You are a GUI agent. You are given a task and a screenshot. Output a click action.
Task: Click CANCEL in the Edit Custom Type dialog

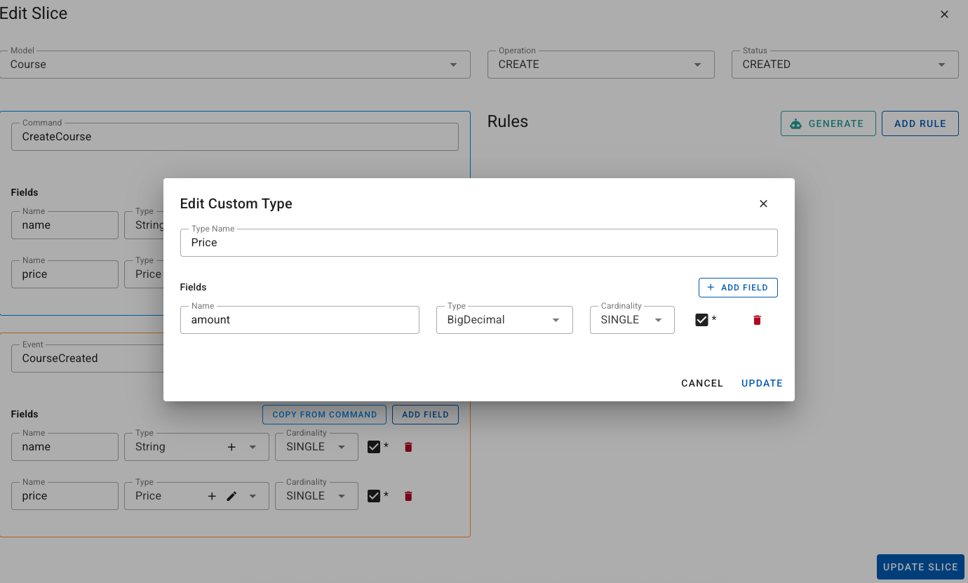701,383
